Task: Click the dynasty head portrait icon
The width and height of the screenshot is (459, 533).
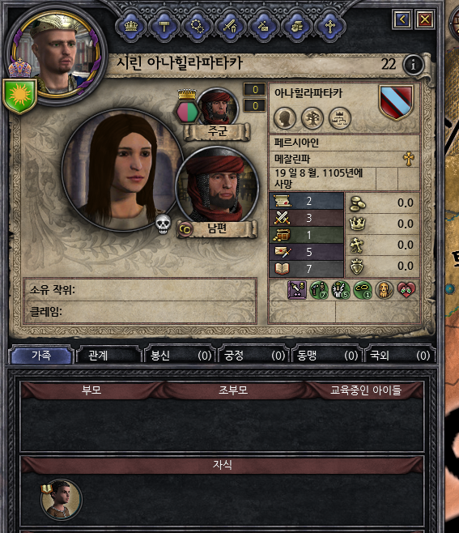Action: tap(285, 118)
